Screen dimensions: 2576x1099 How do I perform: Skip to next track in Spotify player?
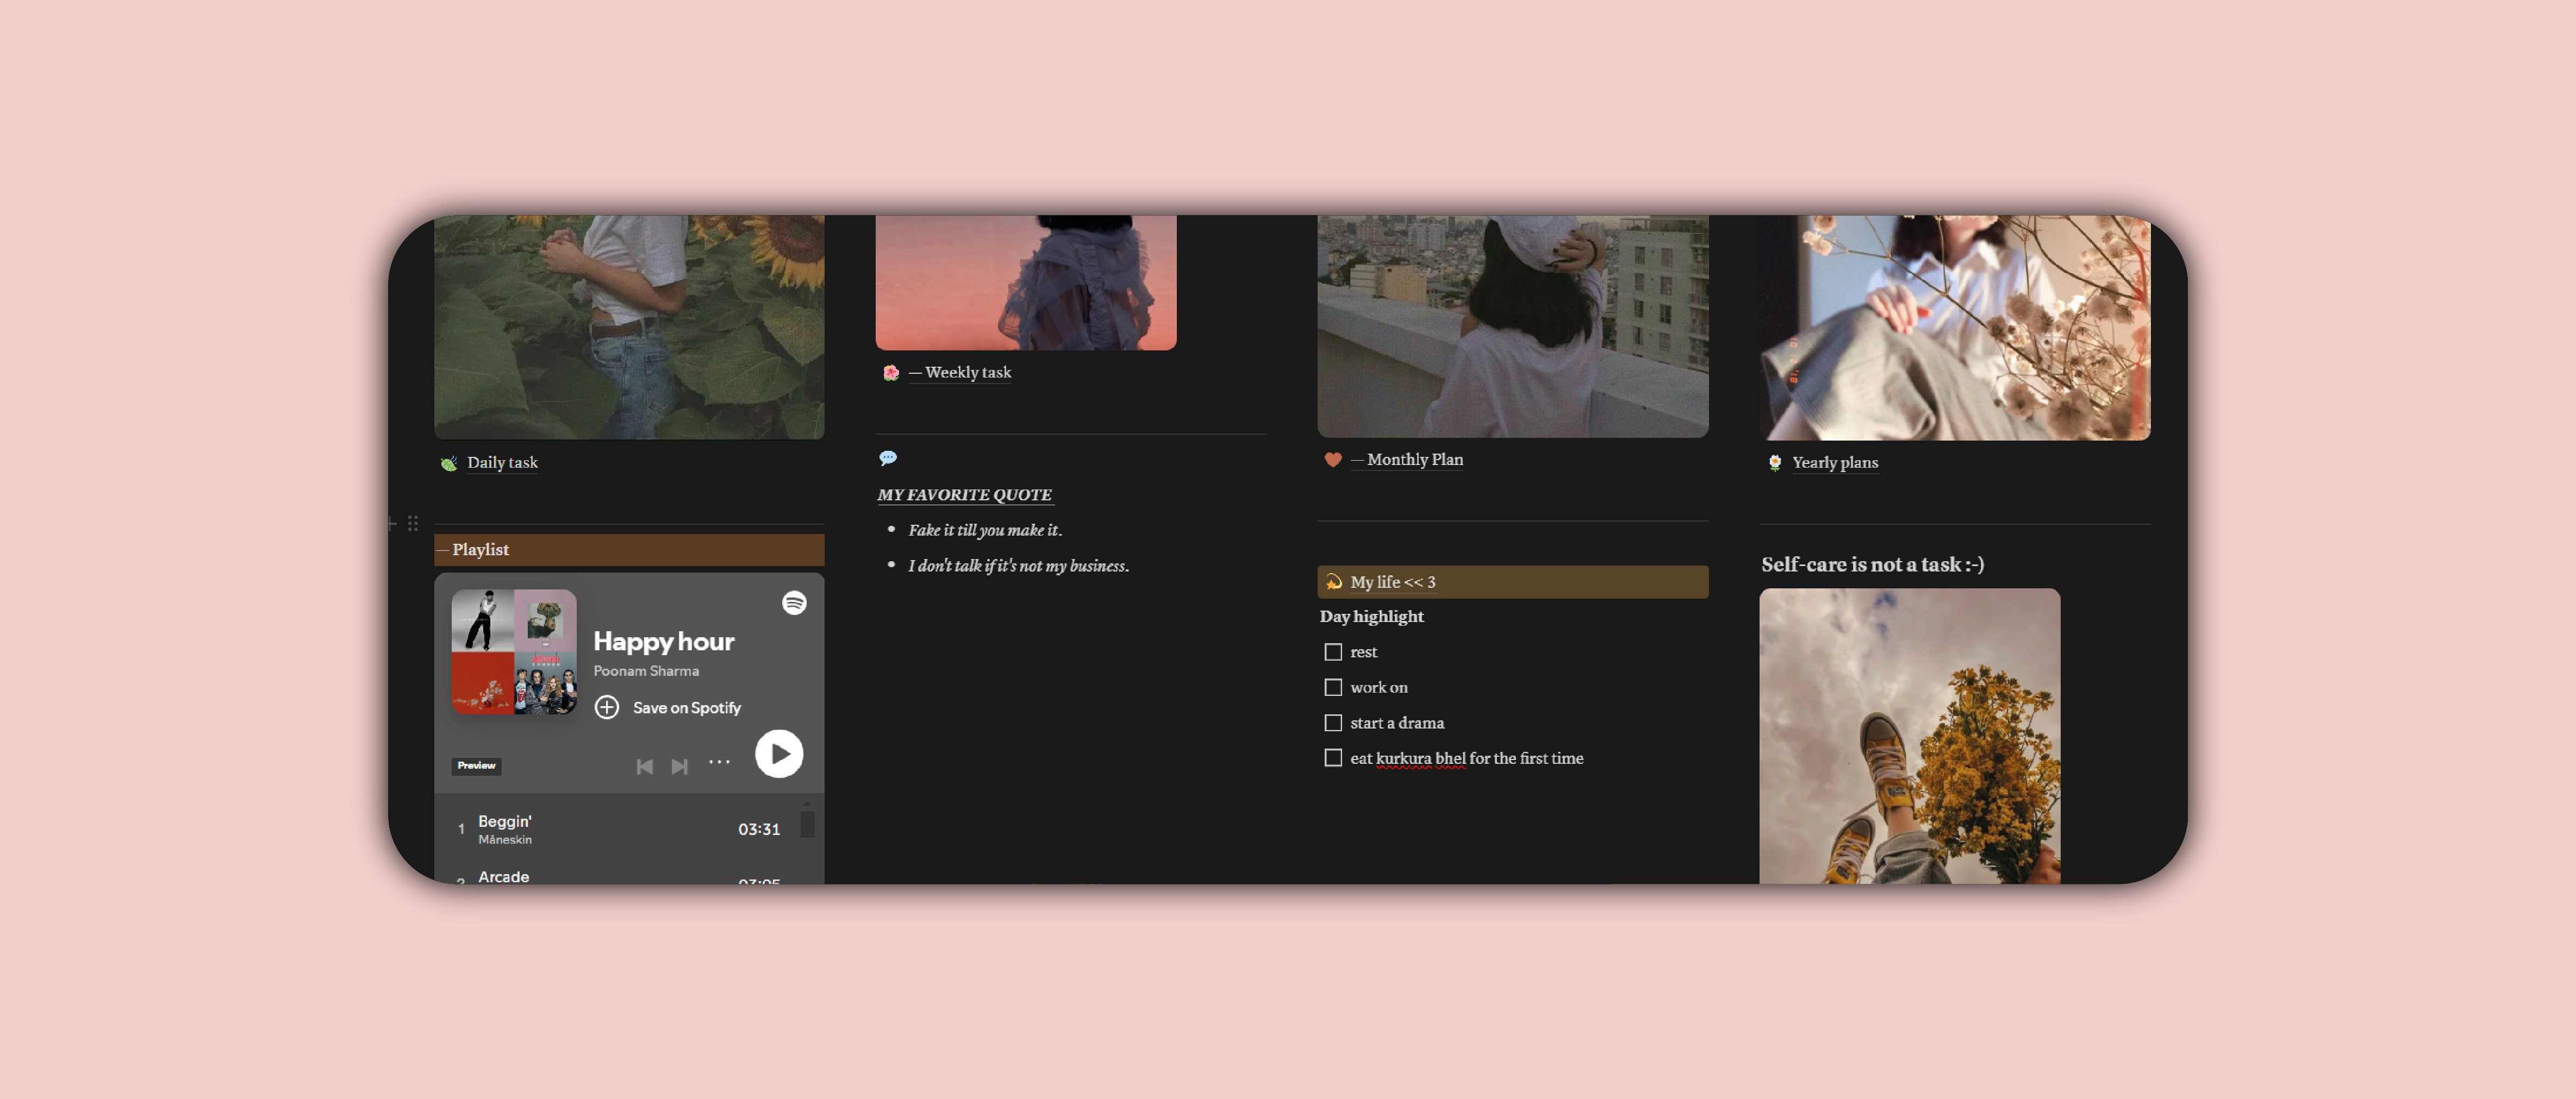click(x=679, y=767)
